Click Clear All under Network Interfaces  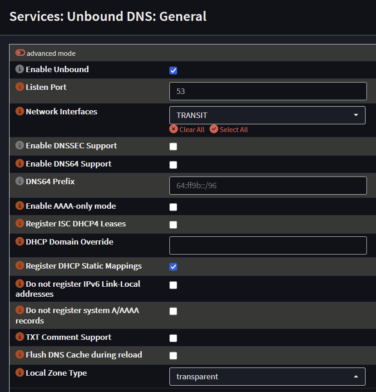click(187, 130)
